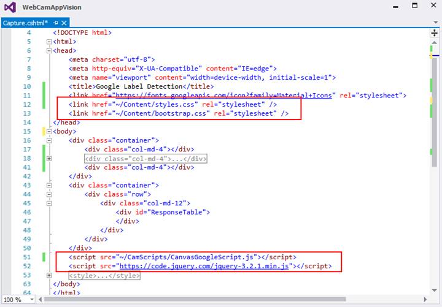The image size is (442, 307).
Task: Click the vertical scrollbar down arrow
Action: [435, 290]
